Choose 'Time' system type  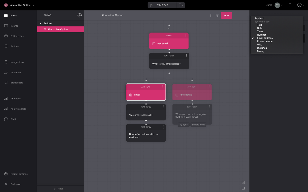tap(277, 31)
